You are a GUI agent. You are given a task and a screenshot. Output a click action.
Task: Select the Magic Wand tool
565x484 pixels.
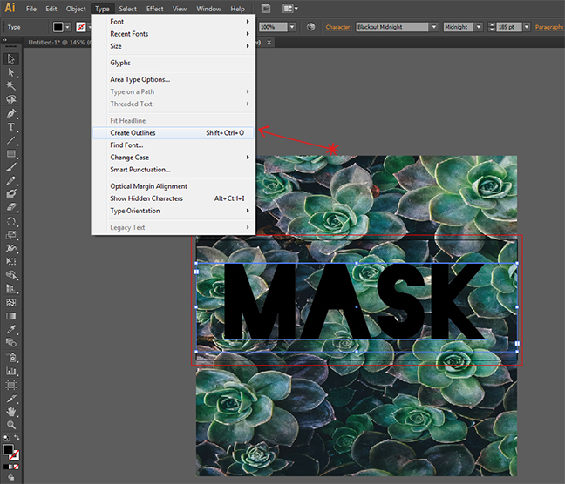point(11,85)
